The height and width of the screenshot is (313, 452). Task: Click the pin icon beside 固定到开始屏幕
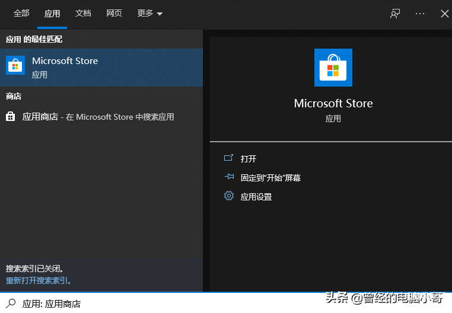(229, 177)
